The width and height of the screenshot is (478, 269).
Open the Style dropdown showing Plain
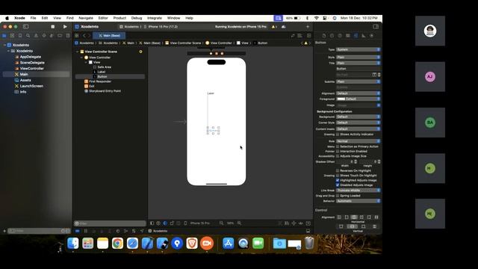358,58
